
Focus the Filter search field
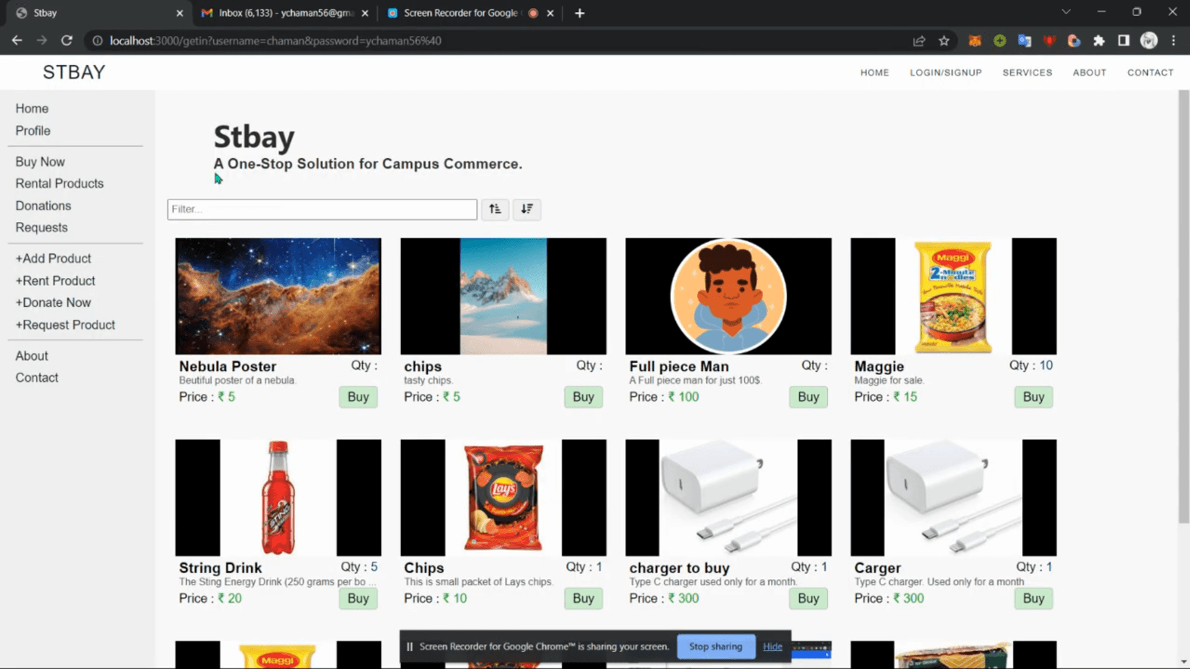[322, 209]
